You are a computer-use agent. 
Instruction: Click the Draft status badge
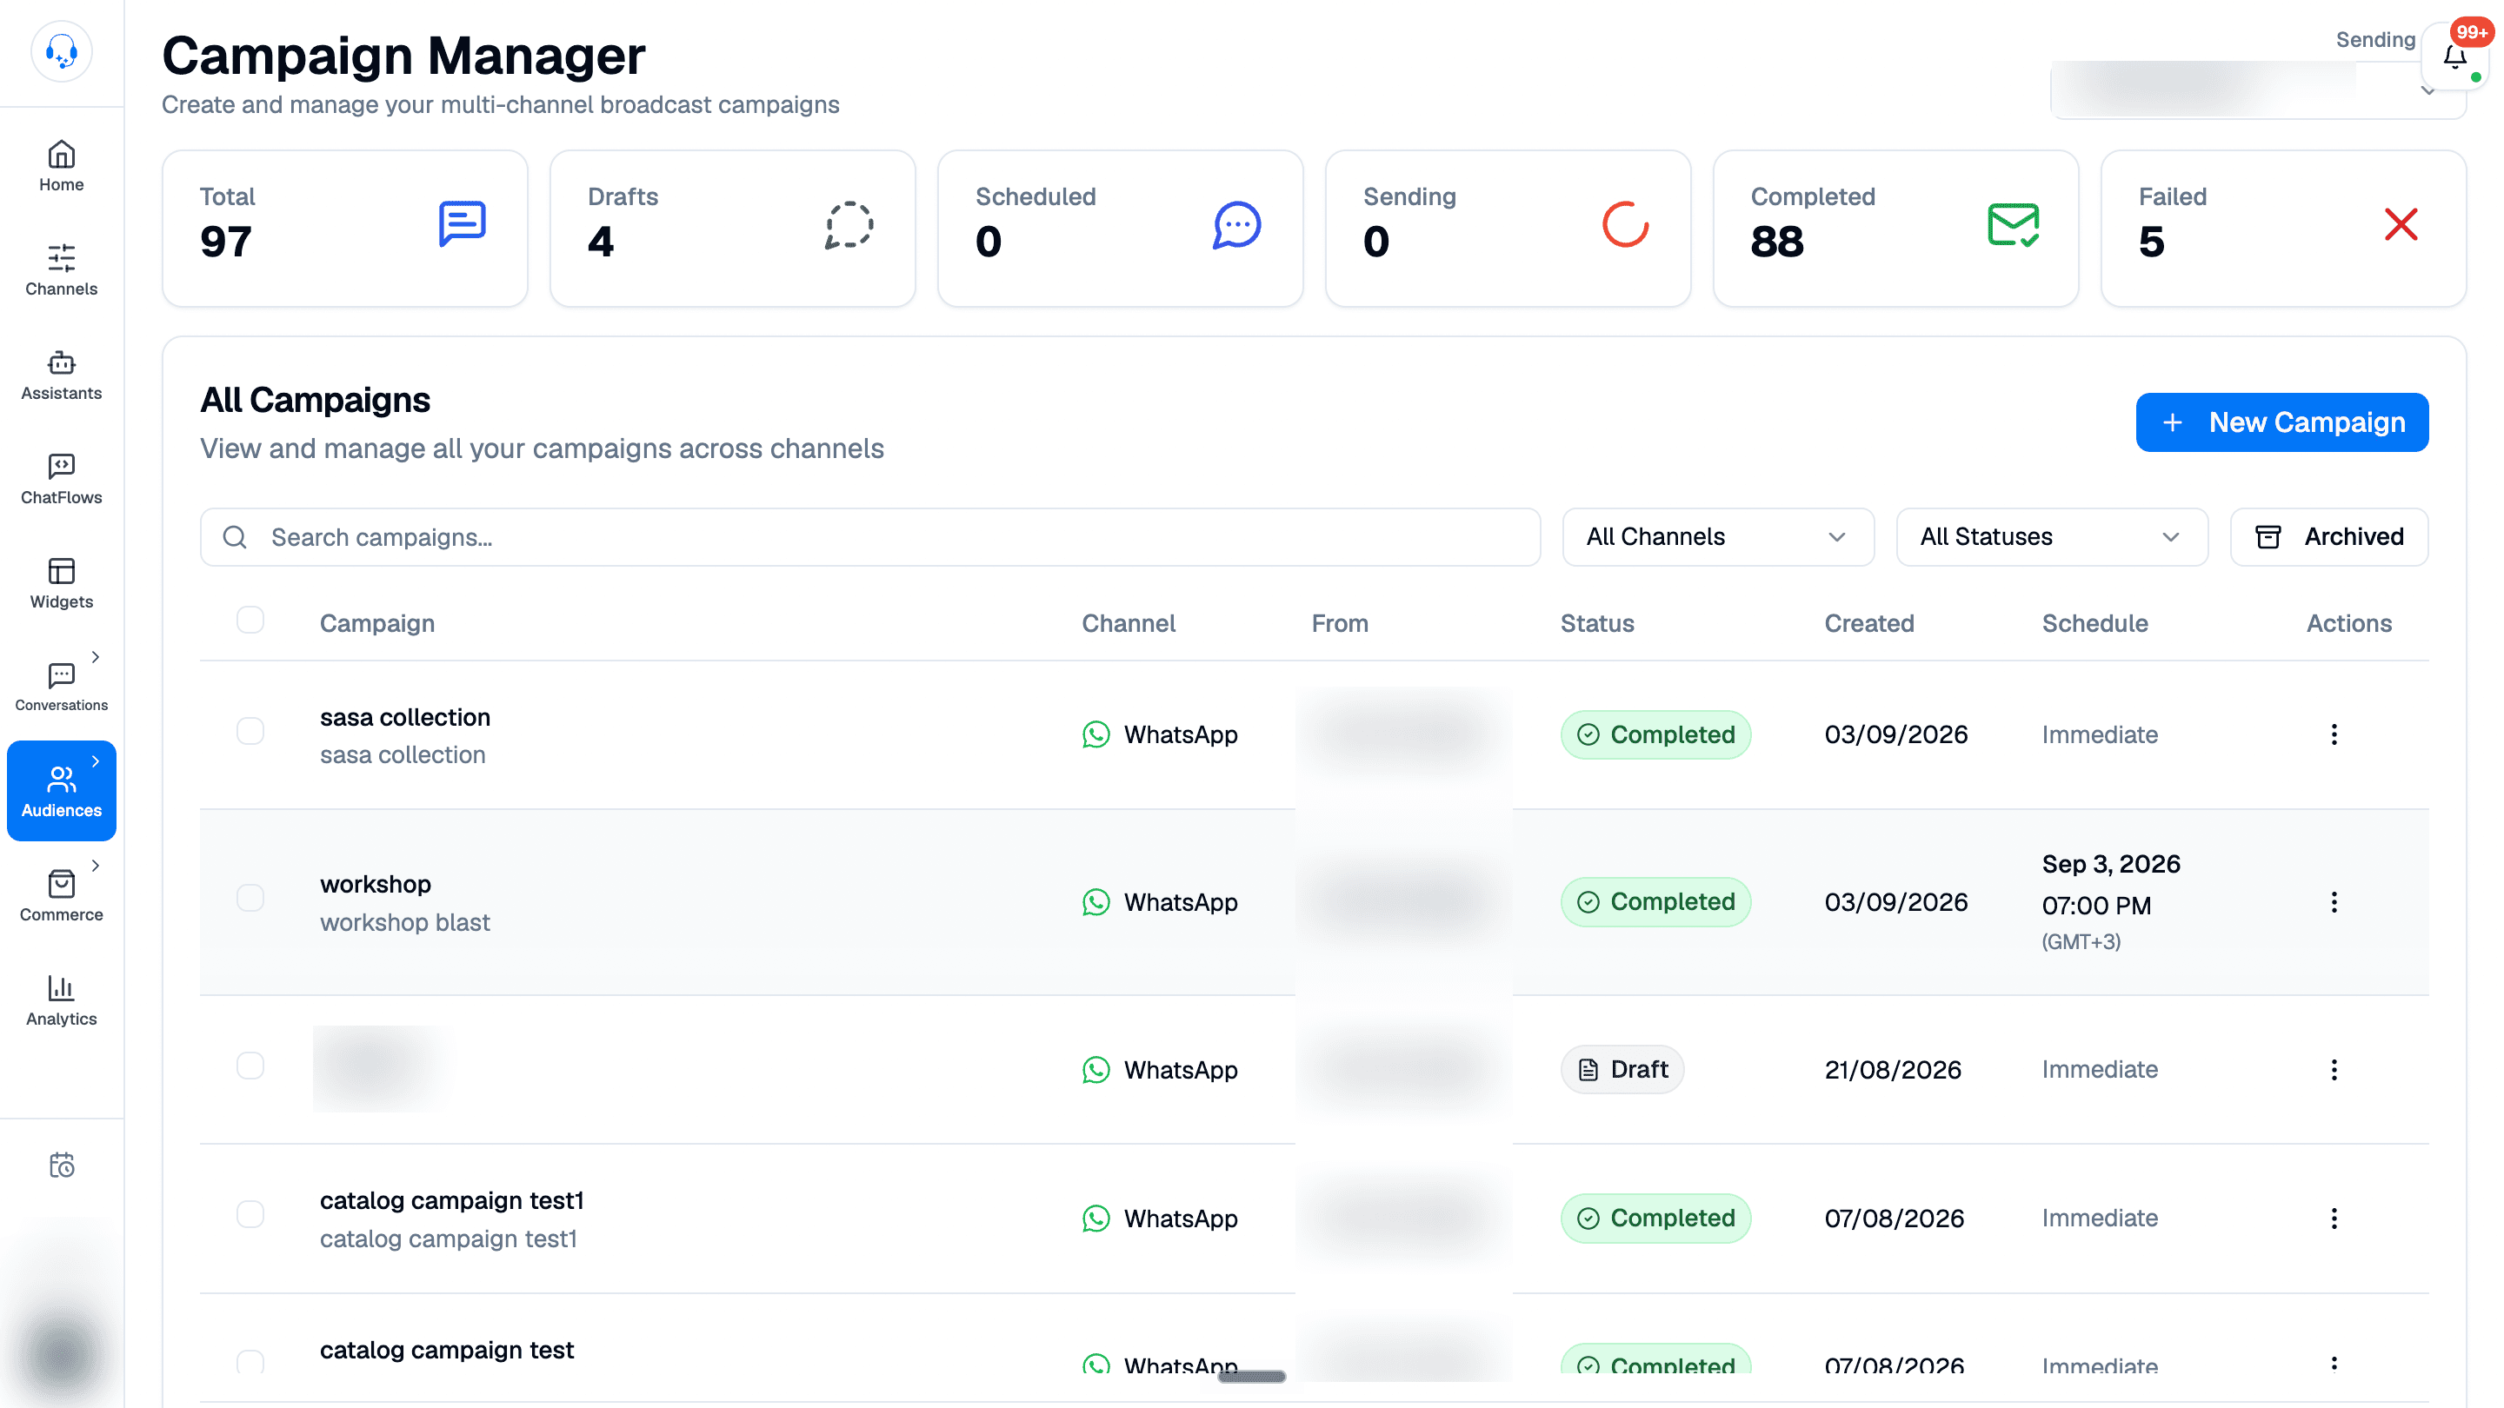pyautogui.click(x=1622, y=1069)
